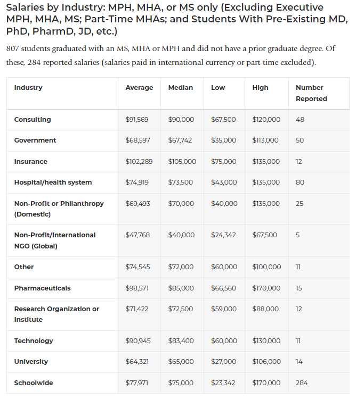Click the Hospital/health system row label
Viewport: 356px width, 399px height.
point(53,182)
